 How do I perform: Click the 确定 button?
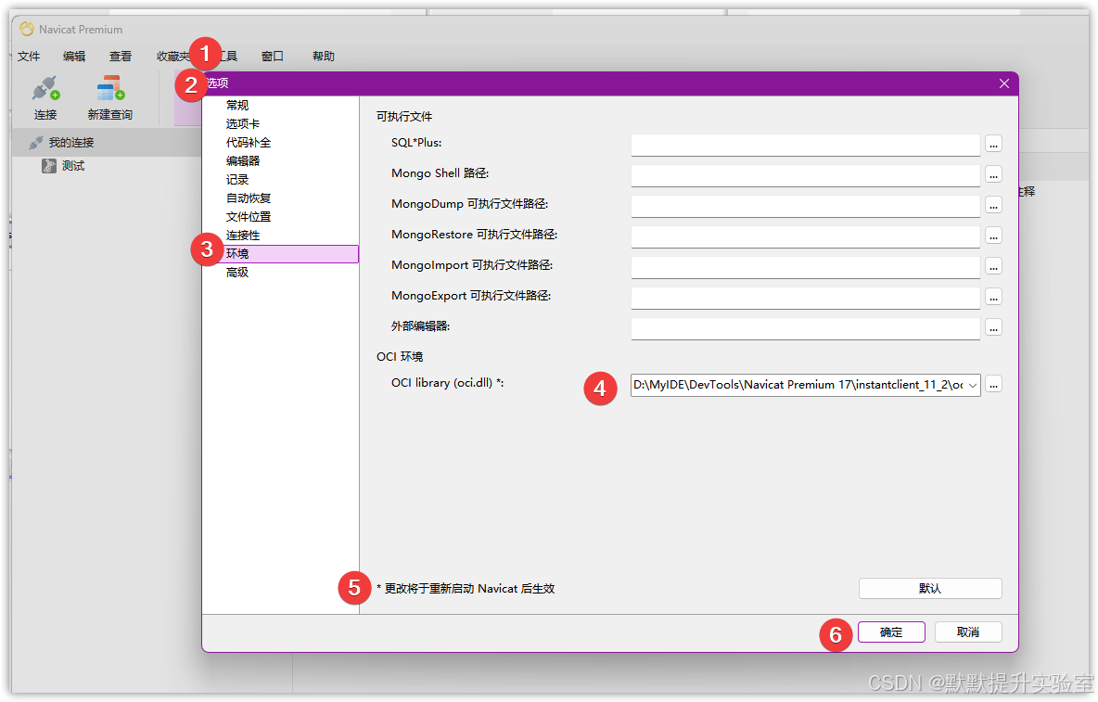(x=891, y=632)
